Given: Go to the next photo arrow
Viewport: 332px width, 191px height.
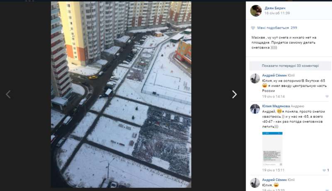Looking at the screenshot, I should click(x=234, y=94).
